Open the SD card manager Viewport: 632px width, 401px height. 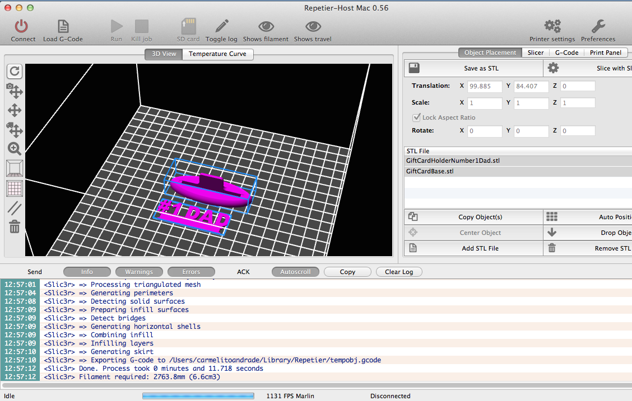click(188, 26)
